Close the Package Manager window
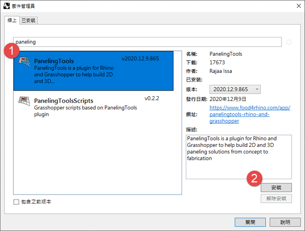The width and height of the screenshot is (305, 231). tap(299, 6)
